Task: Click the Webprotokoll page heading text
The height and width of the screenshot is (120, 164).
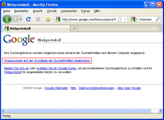Action: coord(49,40)
